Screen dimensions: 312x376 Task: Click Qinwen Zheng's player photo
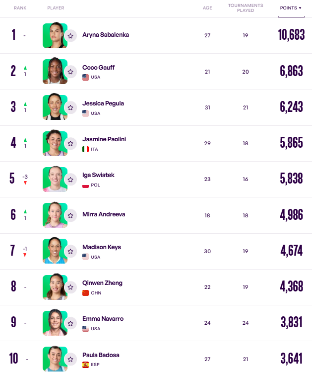point(55,287)
